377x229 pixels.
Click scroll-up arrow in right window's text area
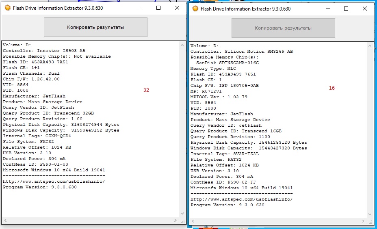coord(370,46)
